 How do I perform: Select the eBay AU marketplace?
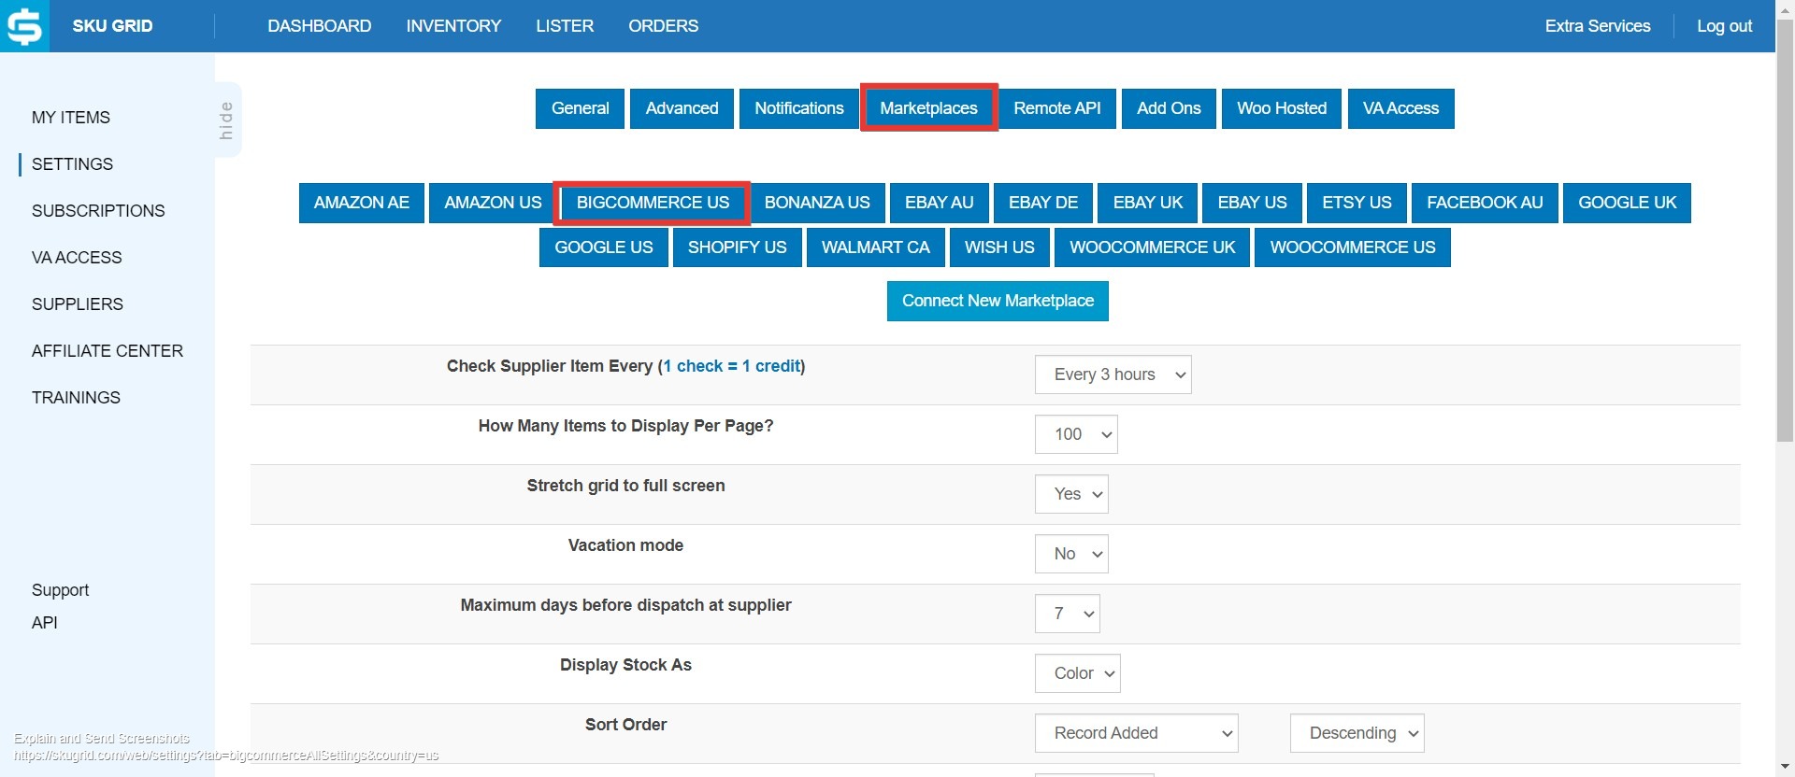(x=940, y=203)
